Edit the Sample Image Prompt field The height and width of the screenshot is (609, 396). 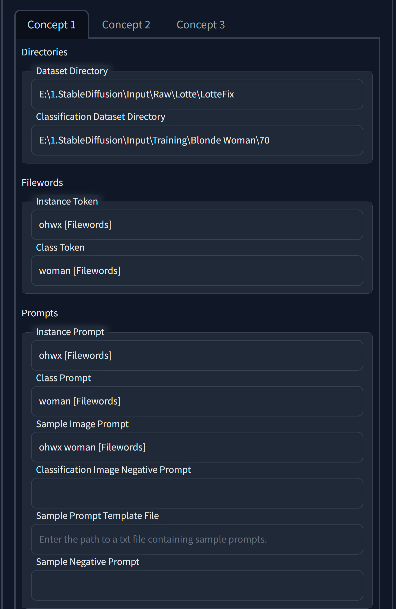coord(197,447)
